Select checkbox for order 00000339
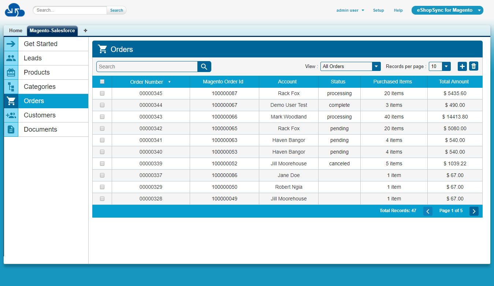This screenshot has height=286, width=494. [102, 163]
